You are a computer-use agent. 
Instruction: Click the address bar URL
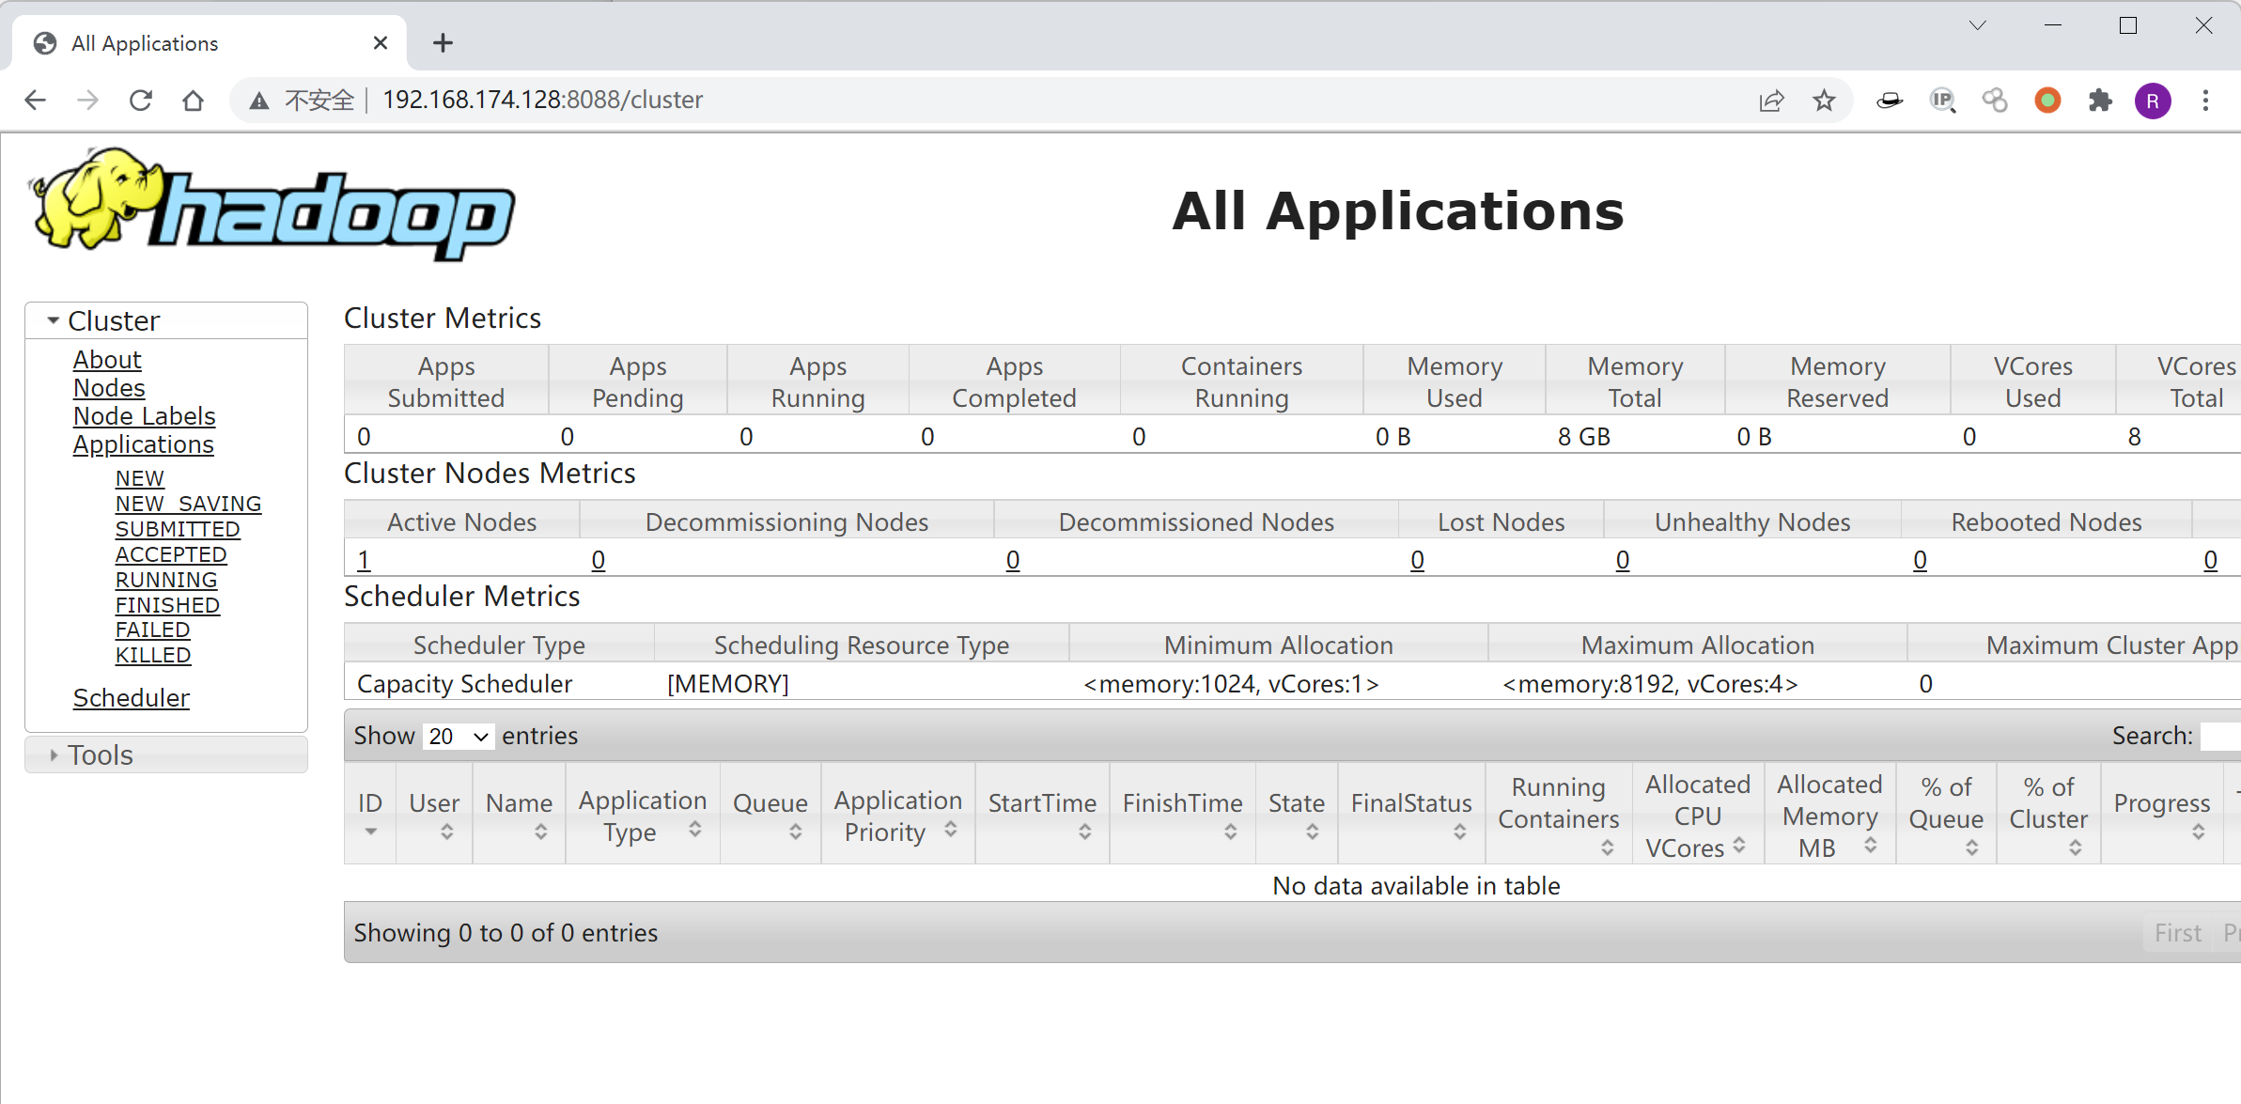[x=542, y=101]
